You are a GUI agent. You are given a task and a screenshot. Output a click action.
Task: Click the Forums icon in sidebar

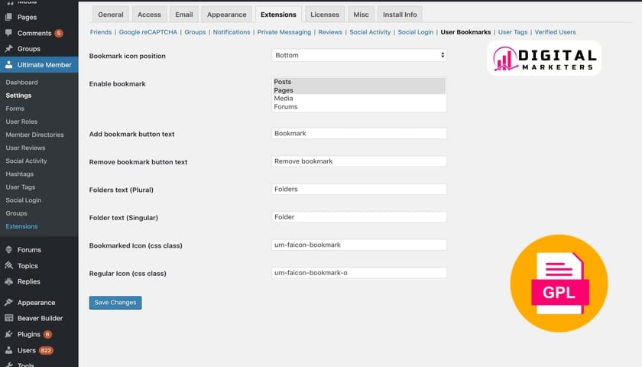click(x=8, y=249)
